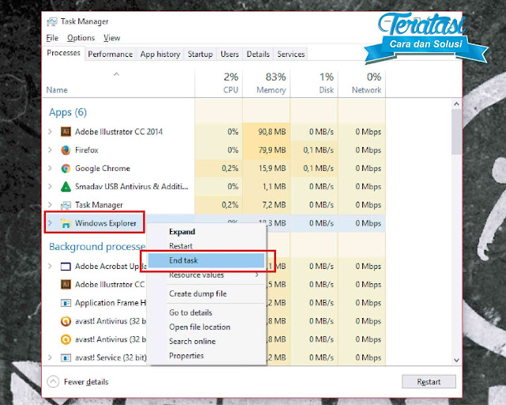
Task: Switch to the Details tab
Action: (259, 55)
